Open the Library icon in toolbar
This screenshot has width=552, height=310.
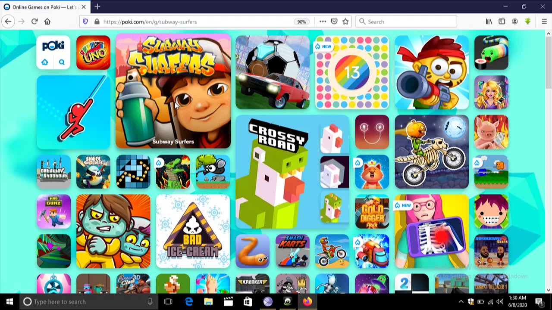pyautogui.click(x=489, y=22)
